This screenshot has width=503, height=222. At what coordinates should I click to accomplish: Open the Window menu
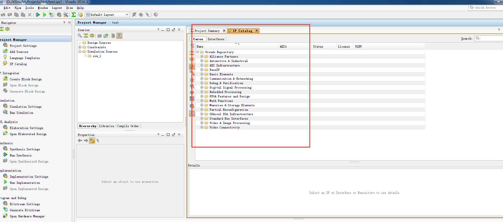pos(43,8)
